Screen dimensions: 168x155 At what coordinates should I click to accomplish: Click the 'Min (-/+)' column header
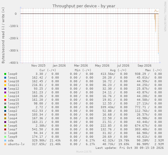point(83,70)
